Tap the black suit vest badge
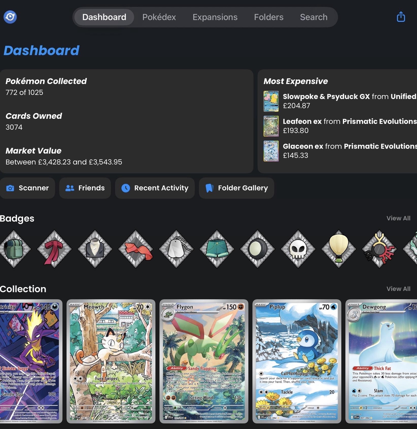 pyautogui.click(x=95, y=249)
